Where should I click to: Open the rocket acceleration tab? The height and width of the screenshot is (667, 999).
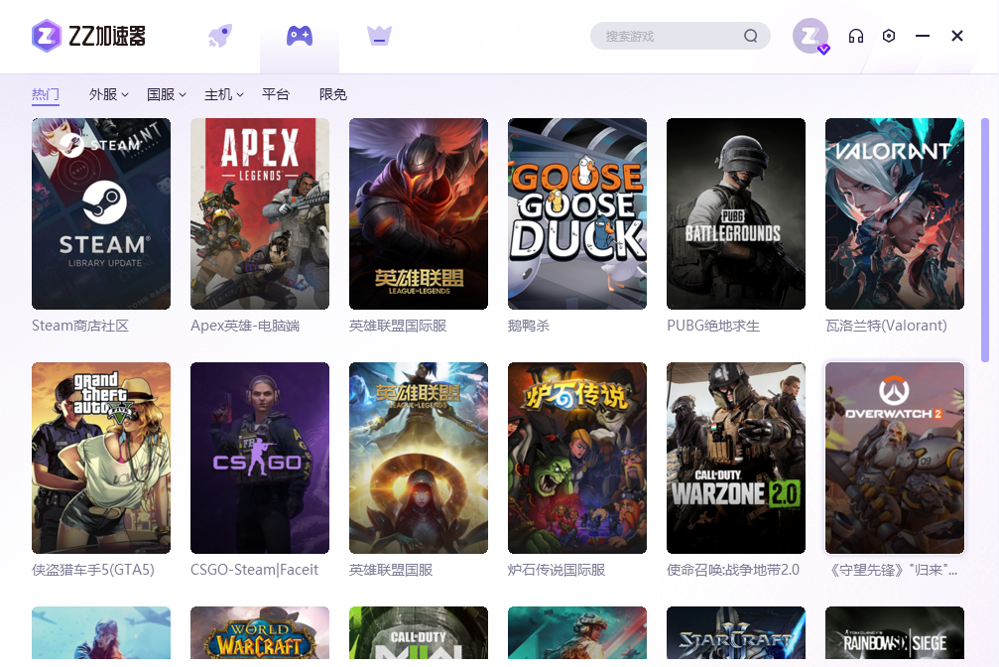[220, 36]
